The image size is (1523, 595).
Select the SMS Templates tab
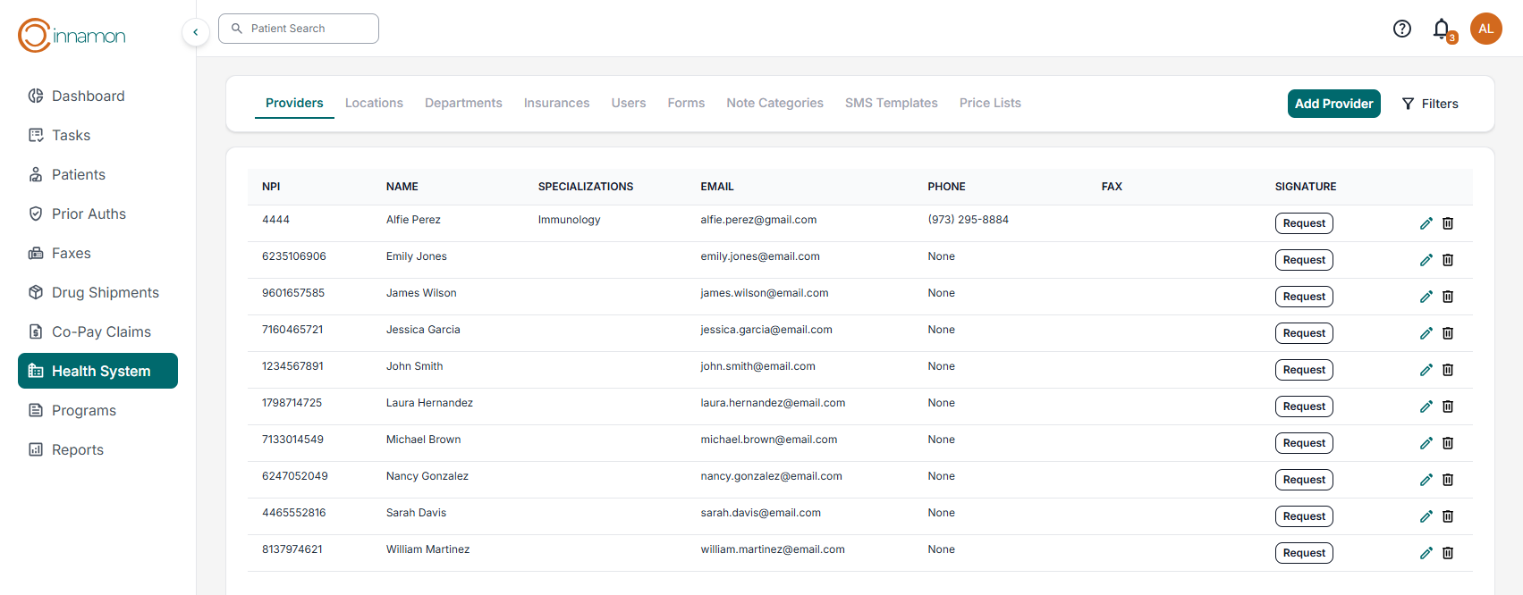tap(891, 103)
